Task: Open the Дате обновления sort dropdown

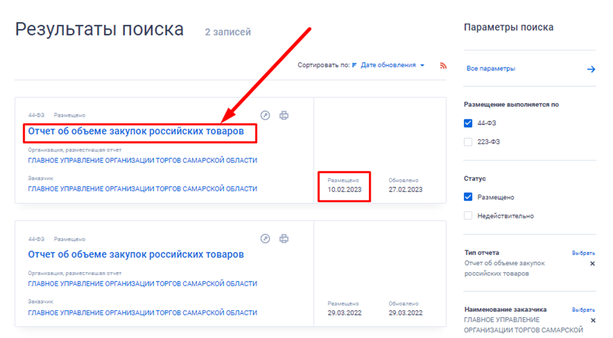Action: tap(393, 65)
